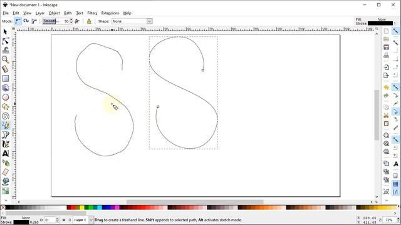
Task: Select the Tweak objects tool
Action: point(6,50)
